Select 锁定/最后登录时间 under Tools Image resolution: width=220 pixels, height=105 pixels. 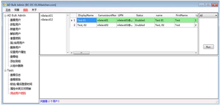[x=21, y=84]
